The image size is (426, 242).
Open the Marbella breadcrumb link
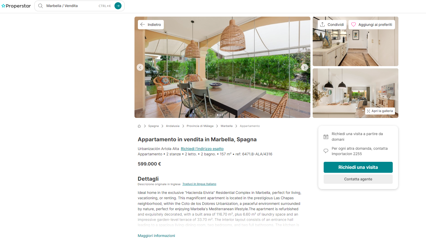(x=227, y=126)
